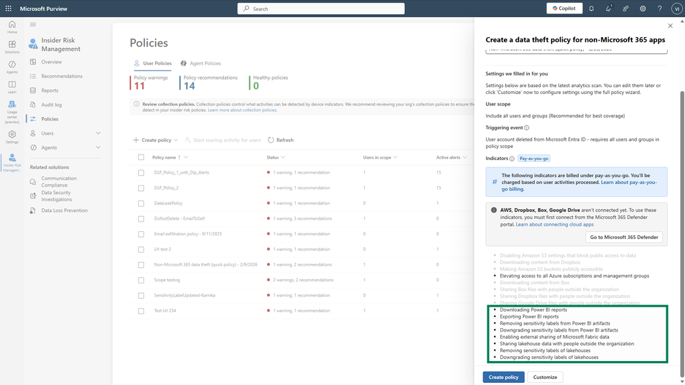The image size is (685, 385).
Task: Select Insider Risk Management rail icon
Action: coord(12,163)
